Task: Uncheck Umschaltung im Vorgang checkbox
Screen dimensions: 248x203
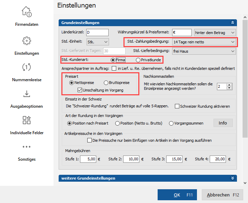Action: point(80,90)
